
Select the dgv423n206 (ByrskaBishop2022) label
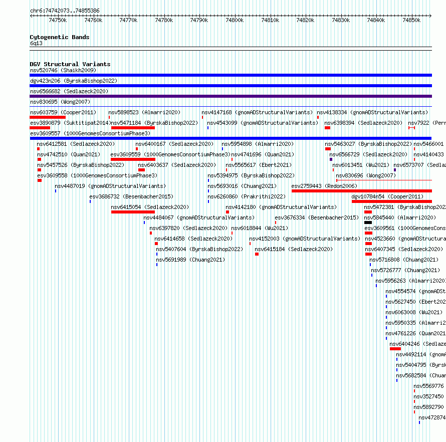[74, 81]
